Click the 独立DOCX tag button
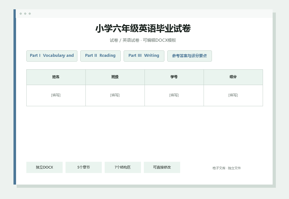 click(x=44, y=167)
